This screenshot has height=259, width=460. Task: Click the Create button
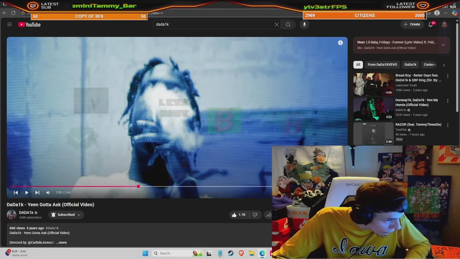pos(412,24)
